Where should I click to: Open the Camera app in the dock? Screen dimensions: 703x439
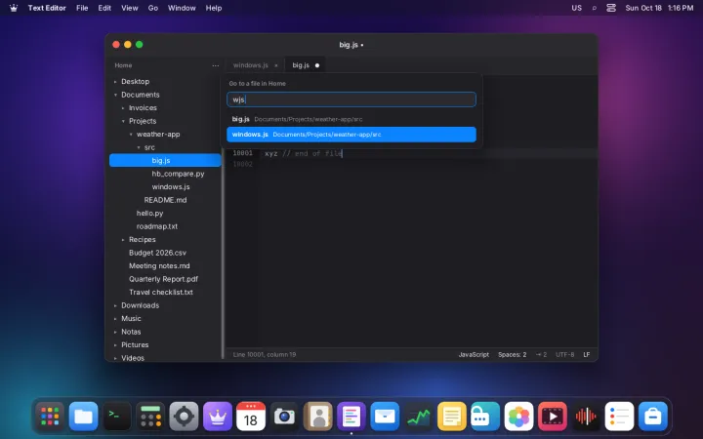284,417
